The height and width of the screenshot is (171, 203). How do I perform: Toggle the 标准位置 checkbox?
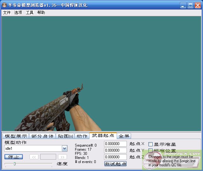[x=151, y=150]
